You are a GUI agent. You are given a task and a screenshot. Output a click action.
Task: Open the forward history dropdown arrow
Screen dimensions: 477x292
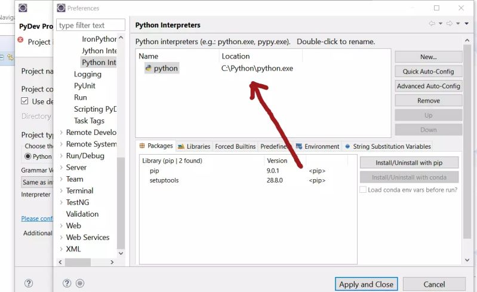pyautogui.click(x=458, y=23)
